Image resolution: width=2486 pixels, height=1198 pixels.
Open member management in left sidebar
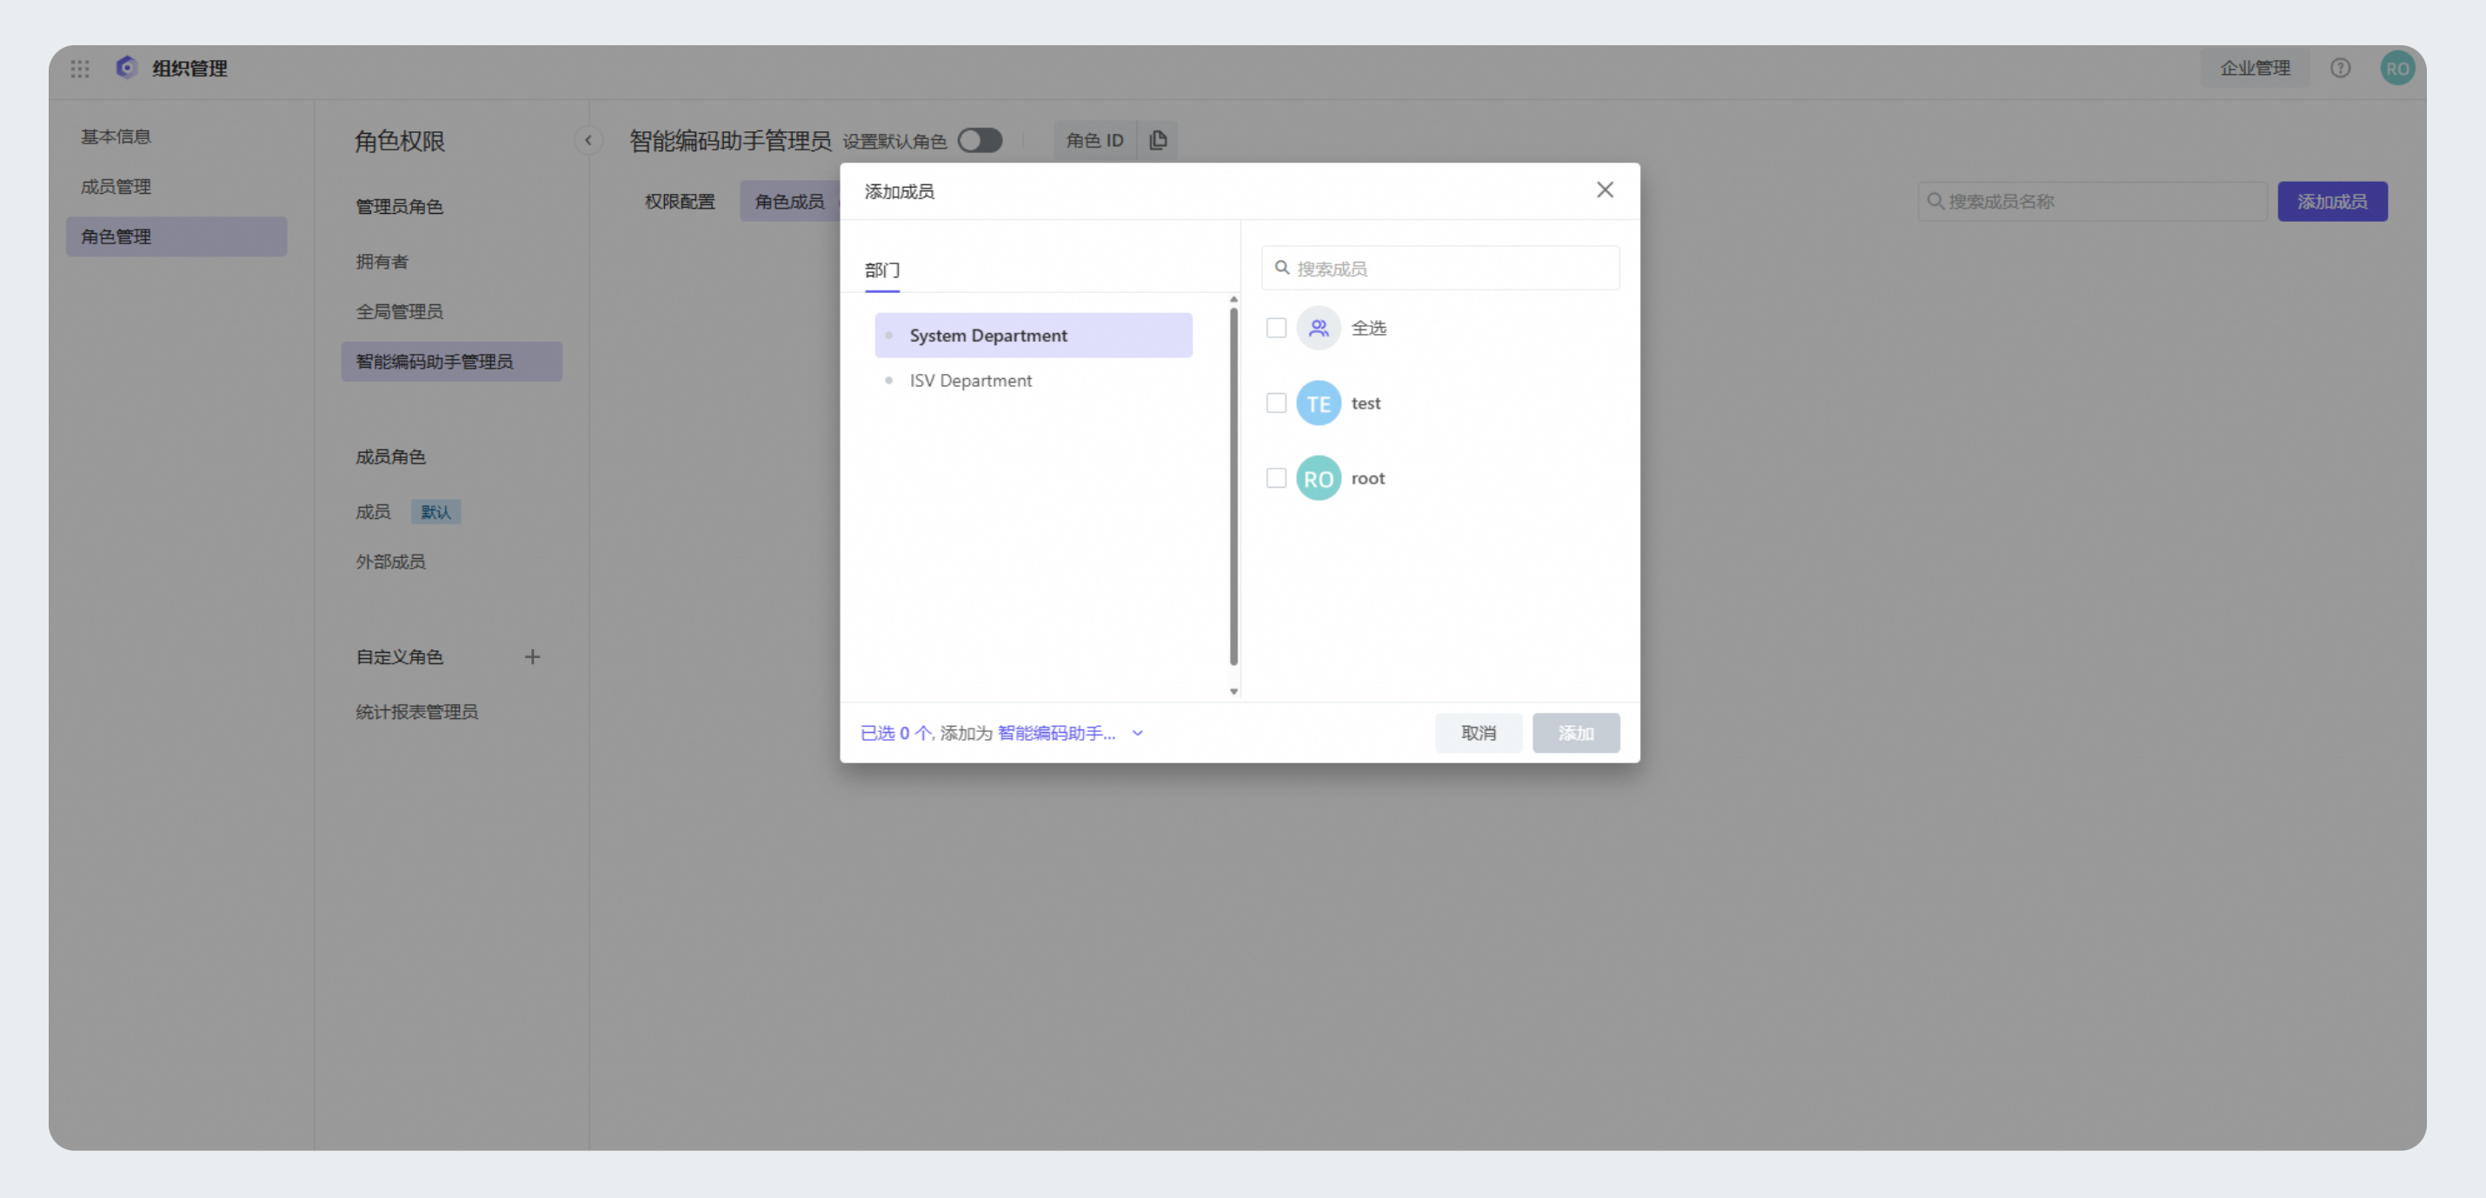pos(116,187)
